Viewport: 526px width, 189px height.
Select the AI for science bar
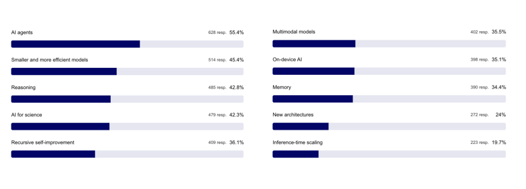127,126
